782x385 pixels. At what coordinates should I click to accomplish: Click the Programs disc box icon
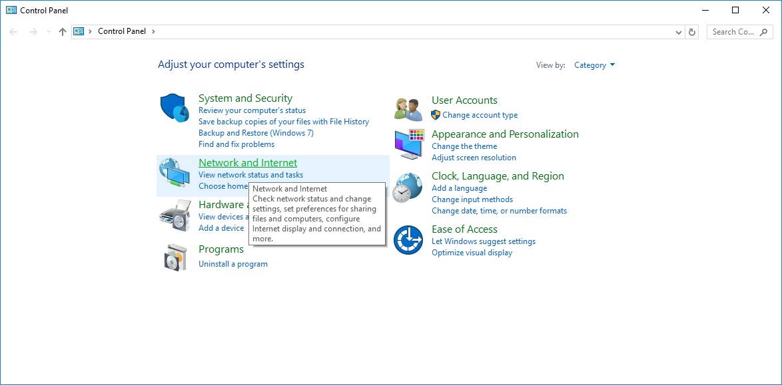click(175, 257)
